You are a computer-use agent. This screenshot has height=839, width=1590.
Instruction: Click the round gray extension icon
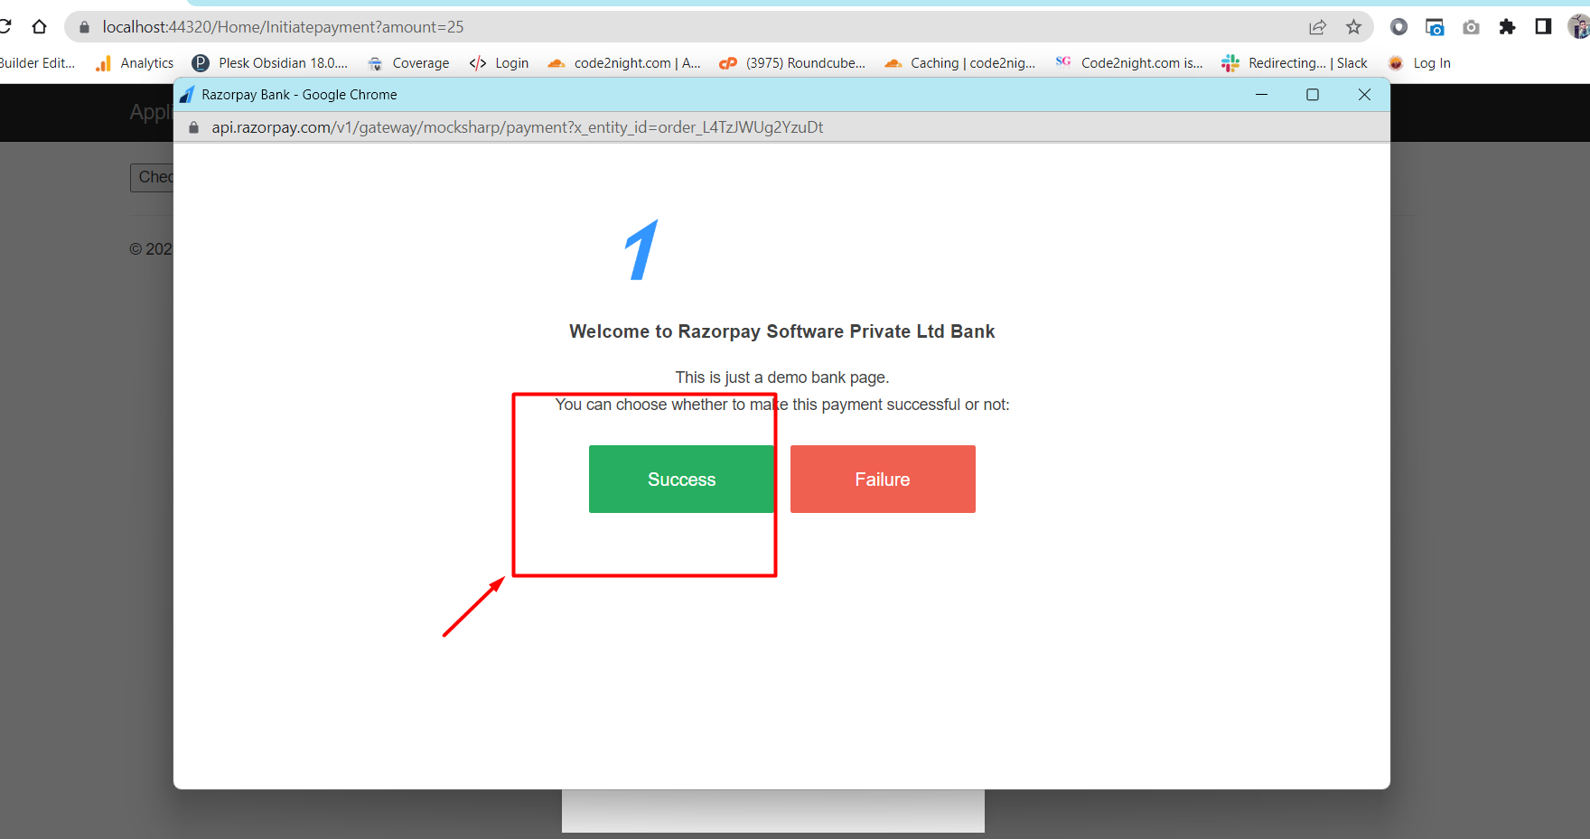1398,27
